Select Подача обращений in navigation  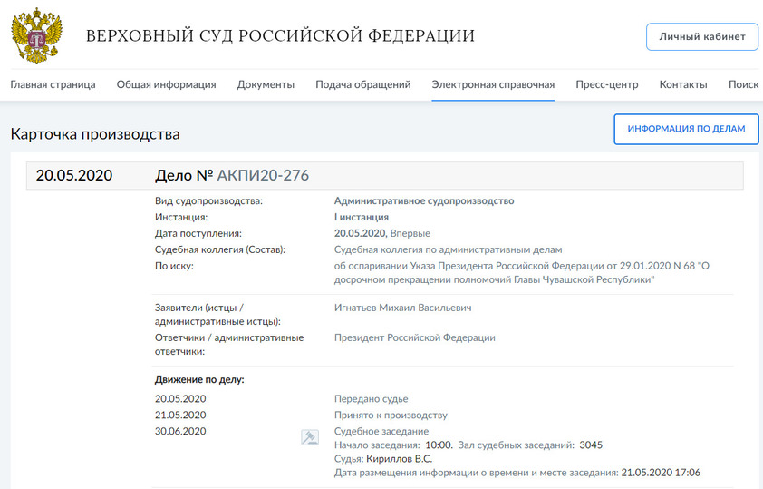click(x=363, y=84)
